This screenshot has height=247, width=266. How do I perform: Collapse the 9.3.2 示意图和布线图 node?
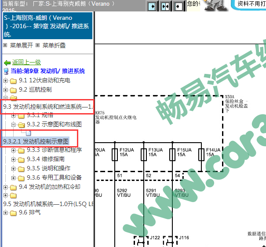pos(13,125)
